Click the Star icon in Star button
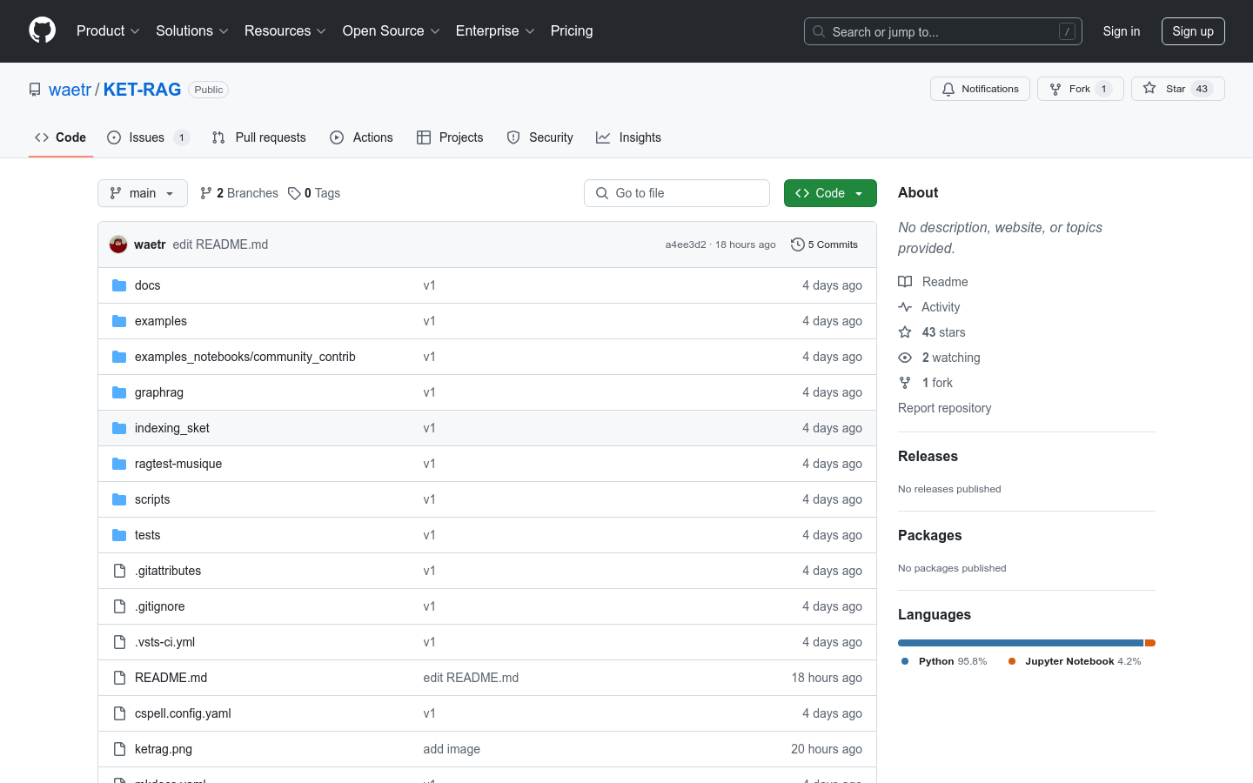Image resolution: width=1253 pixels, height=783 pixels. pos(1149,89)
